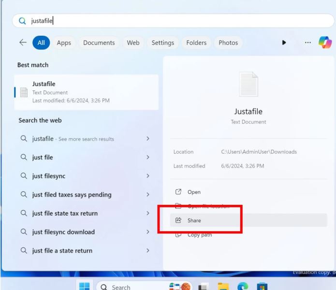The height and width of the screenshot is (290, 336).
Task: Click 'just file state tax return' suggestion
Action: pyautogui.click(x=86, y=213)
